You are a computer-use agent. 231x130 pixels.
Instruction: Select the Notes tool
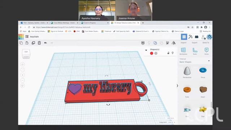(206, 51)
